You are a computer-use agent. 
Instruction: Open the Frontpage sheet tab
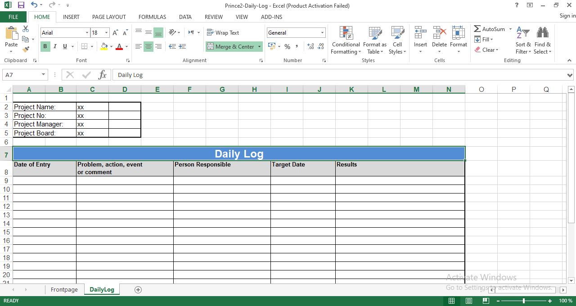[x=64, y=289]
